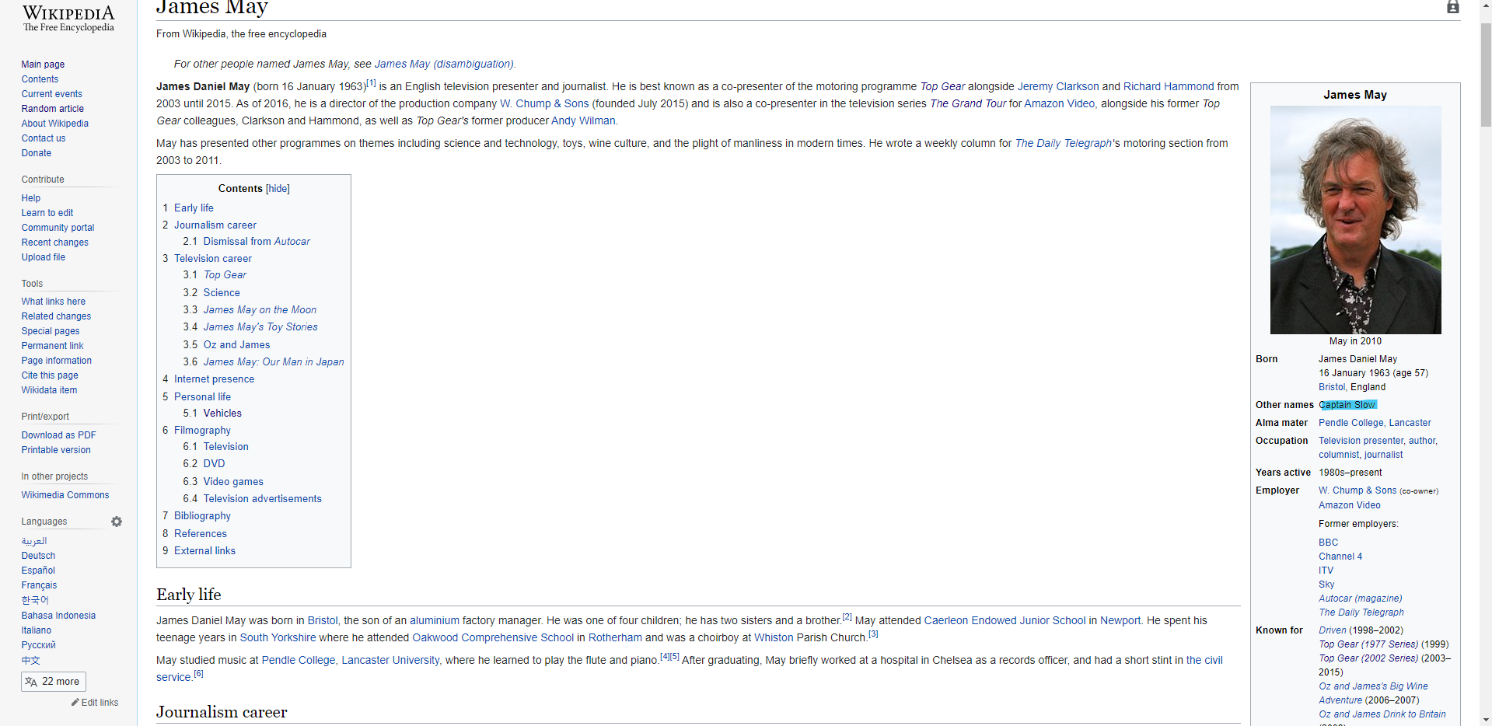The height and width of the screenshot is (726, 1492).
Task: Open Wikidata item link
Action: (50, 390)
